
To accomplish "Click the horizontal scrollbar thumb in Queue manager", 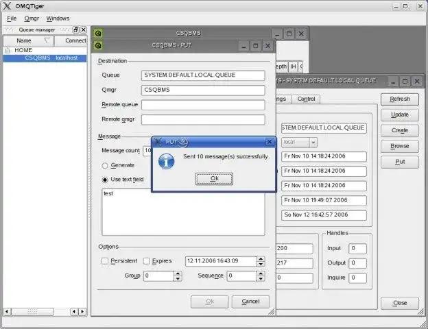I will [x=32, y=312].
